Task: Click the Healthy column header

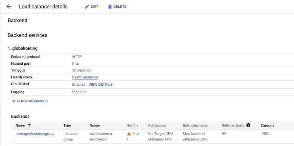Action: (132, 125)
